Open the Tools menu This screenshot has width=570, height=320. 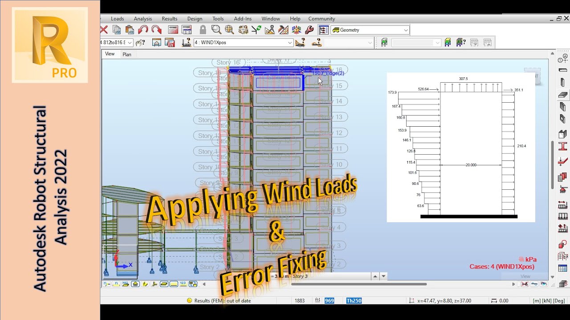(218, 19)
